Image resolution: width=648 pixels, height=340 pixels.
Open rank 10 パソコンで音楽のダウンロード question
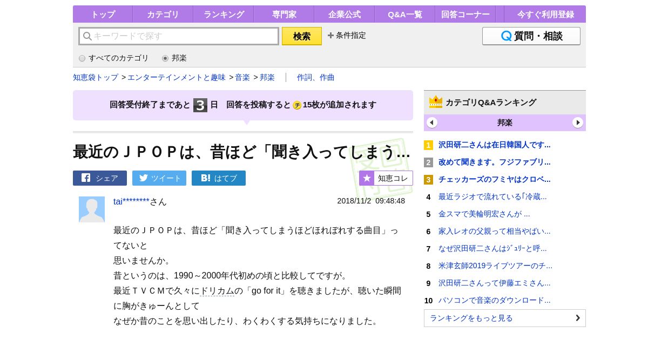click(x=494, y=300)
